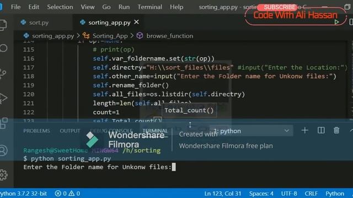Image resolution: width=353 pixels, height=198 pixels.
Task: Click UTF-8 encoding in status bar
Action: point(289,194)
